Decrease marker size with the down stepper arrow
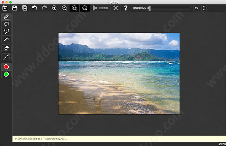Screen dimensions: 226x146 (x=204, y=10)
